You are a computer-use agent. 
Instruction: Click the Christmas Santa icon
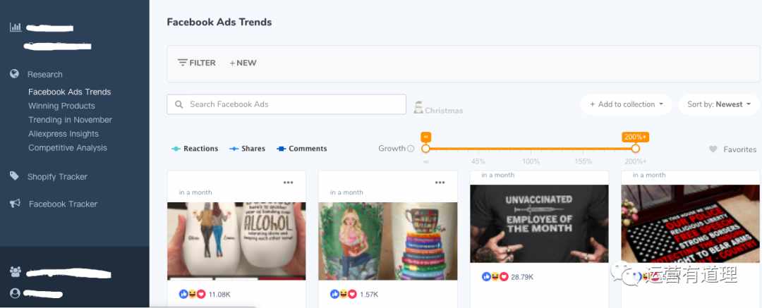[418, 107]
